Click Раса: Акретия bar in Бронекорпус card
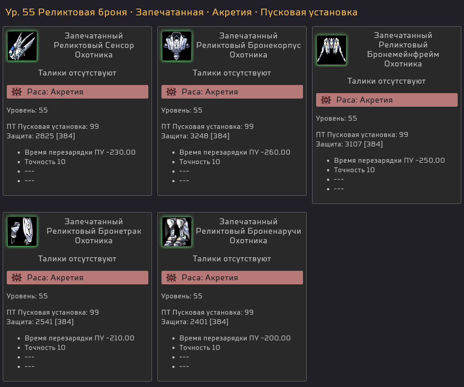The image size is (464, 387). (232, 92)
